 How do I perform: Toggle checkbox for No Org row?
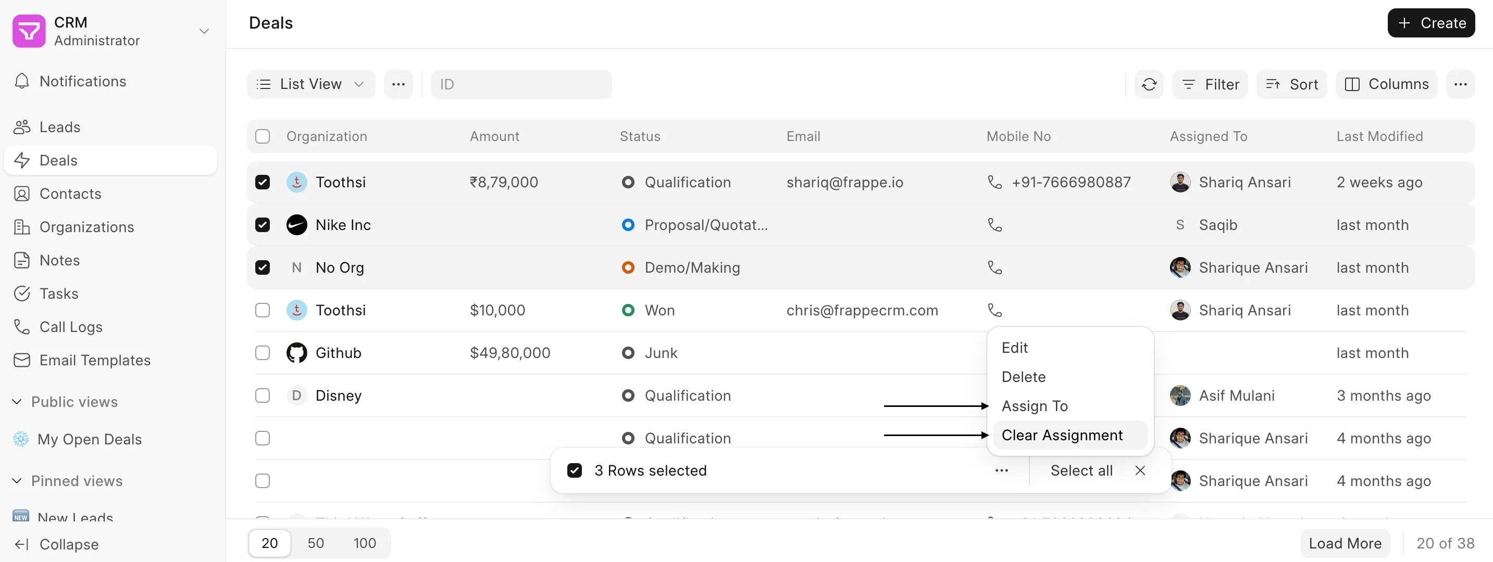[263, 267]
